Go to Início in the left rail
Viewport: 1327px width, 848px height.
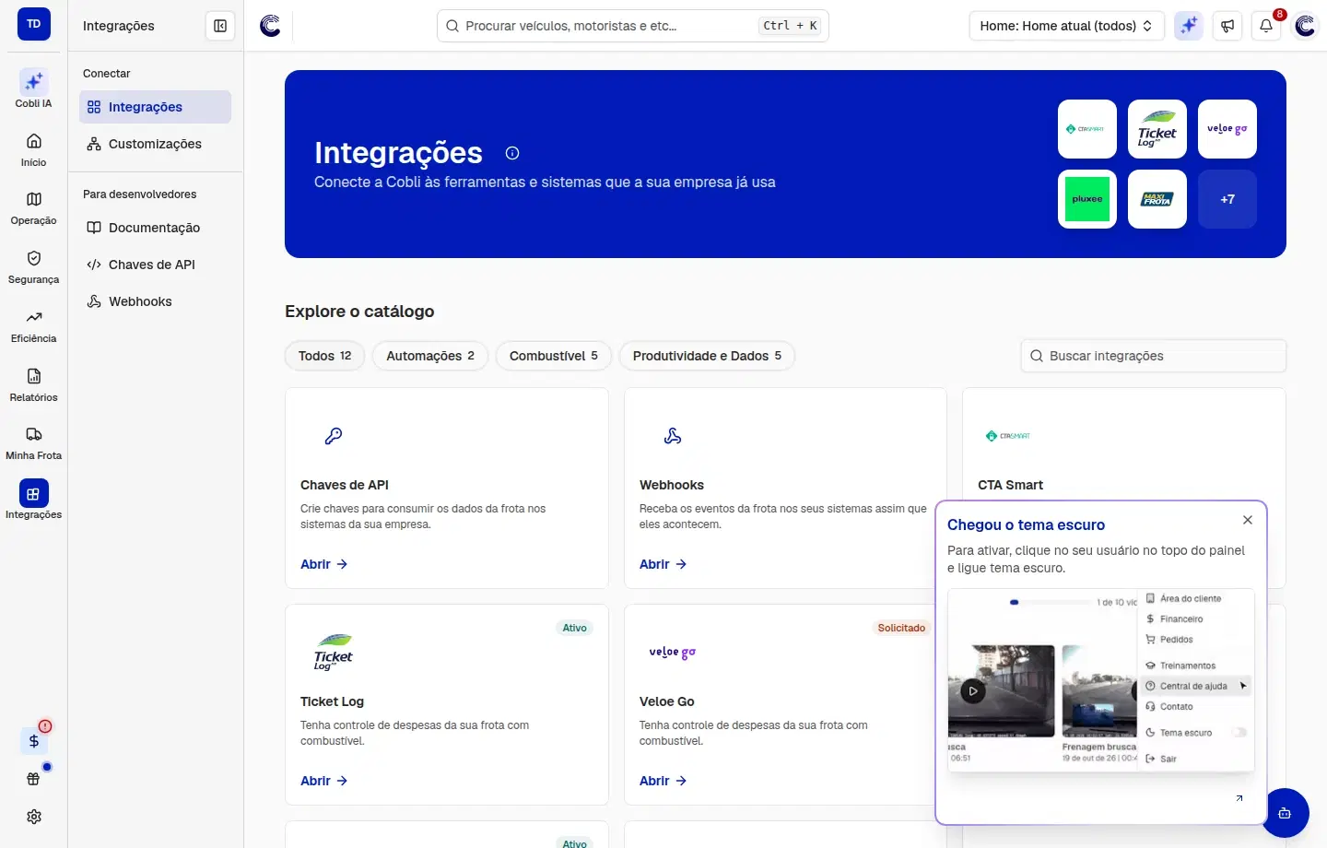[33, 149]
